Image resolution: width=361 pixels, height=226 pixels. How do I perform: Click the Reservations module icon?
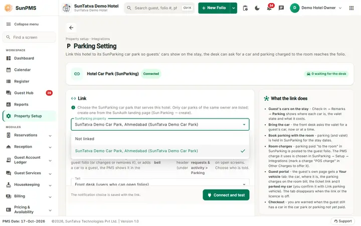point(9,135)
